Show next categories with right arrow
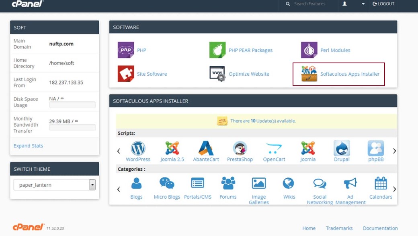 (395, 189)
